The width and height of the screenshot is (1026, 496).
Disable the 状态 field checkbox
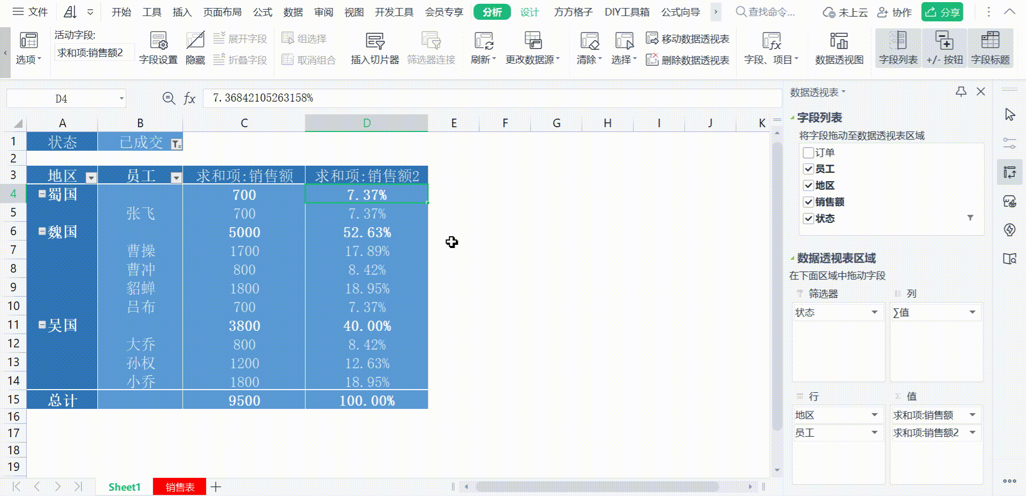[809, 218]
